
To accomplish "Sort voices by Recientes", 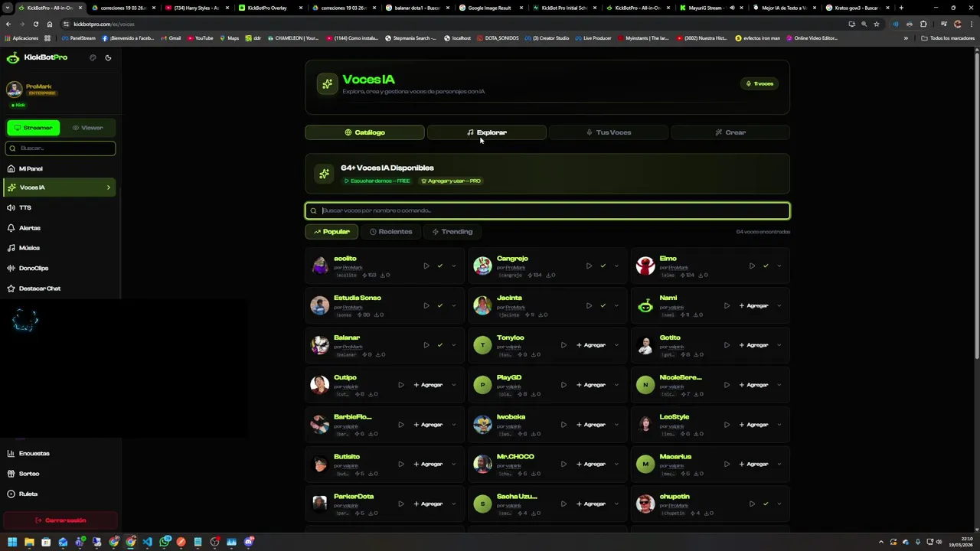I will pyautogui.click(x=390, y=232).
